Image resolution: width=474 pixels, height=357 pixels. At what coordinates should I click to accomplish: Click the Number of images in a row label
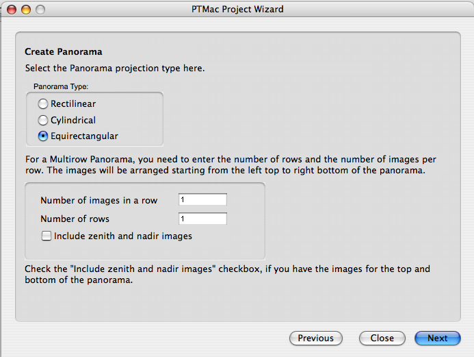pyautogui.click(x=98, y=200)
